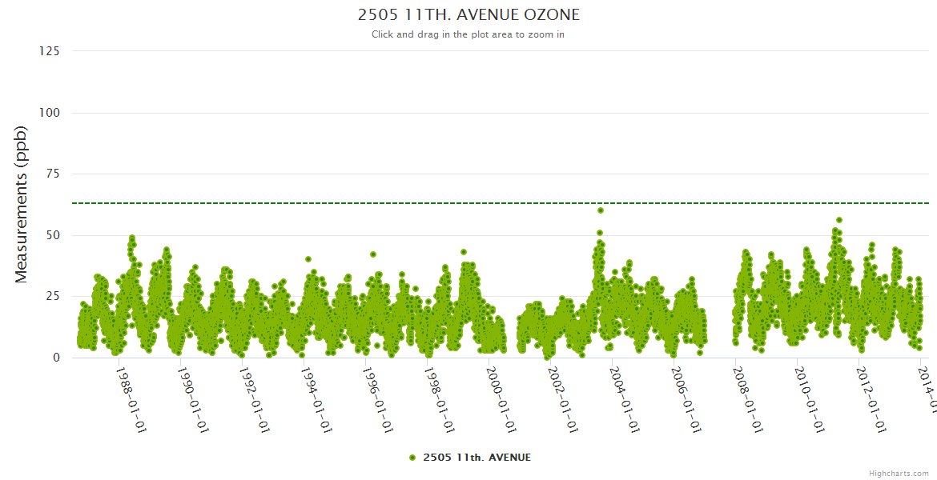The width and height of the screenshot is (937, 480).
Task: Click the 50 y-axis label
Action: [x=52, y=235]
